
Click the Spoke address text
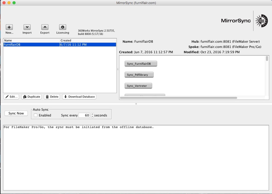[x=231, y=47]
